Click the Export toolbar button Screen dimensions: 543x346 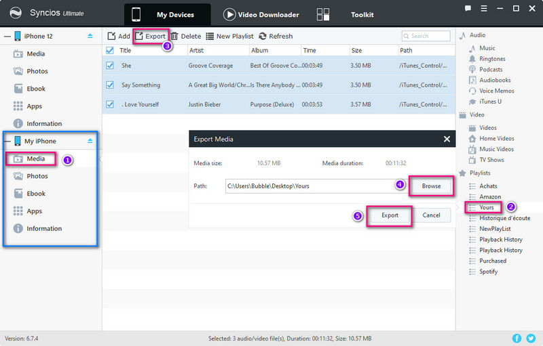[150, 37]
